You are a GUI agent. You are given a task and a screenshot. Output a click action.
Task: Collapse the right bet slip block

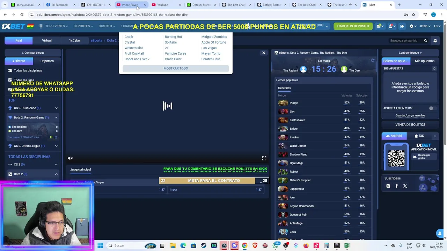tap(410, 53)
